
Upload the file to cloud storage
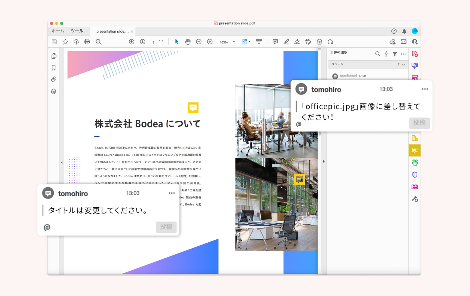[x=76, y=42]
